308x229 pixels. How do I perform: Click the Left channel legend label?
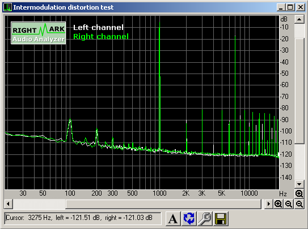[x=98, y=27]
